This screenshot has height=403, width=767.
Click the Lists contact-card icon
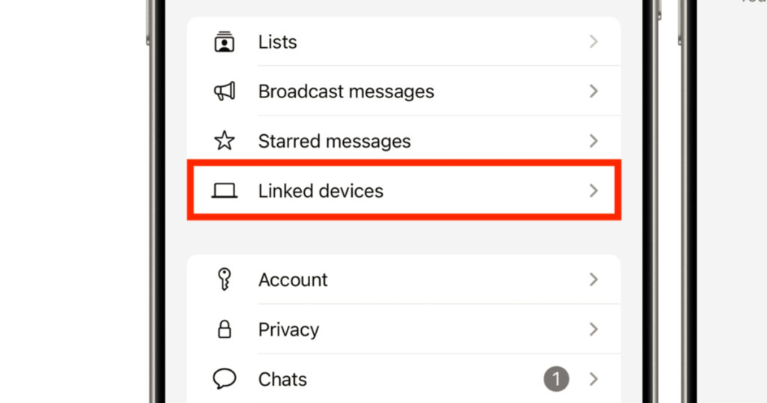click(x=224, y=42)
